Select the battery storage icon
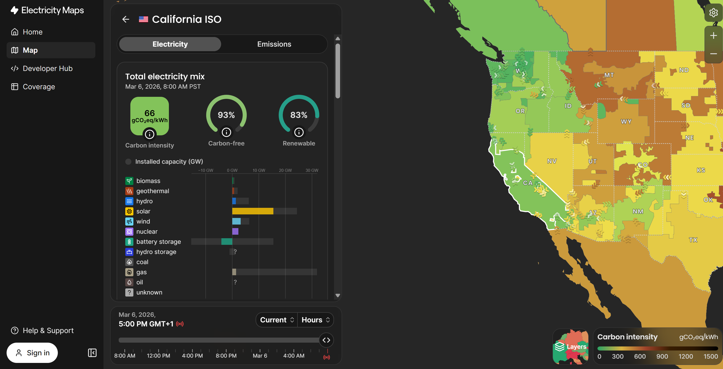This screenshot has width=723, height=369. [129, 242]
